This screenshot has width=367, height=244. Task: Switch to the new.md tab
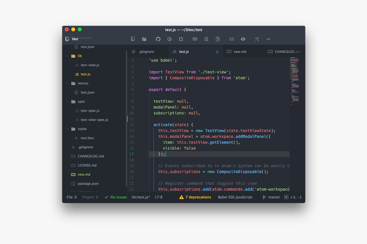[x=239, y=52]
